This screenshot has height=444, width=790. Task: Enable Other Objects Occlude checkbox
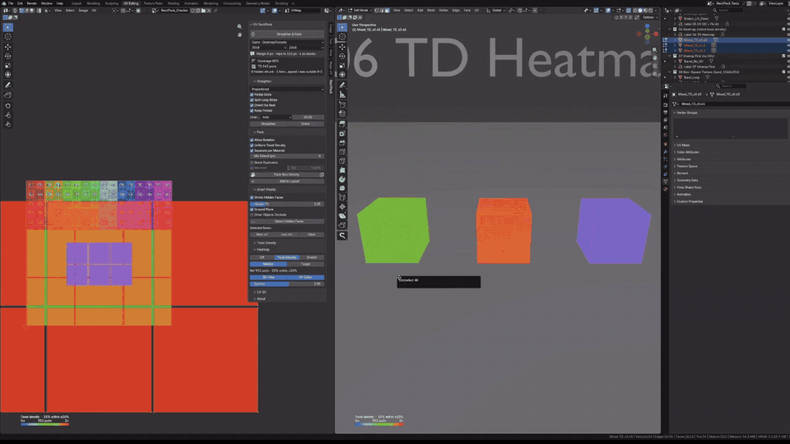(x=252, y=215)
